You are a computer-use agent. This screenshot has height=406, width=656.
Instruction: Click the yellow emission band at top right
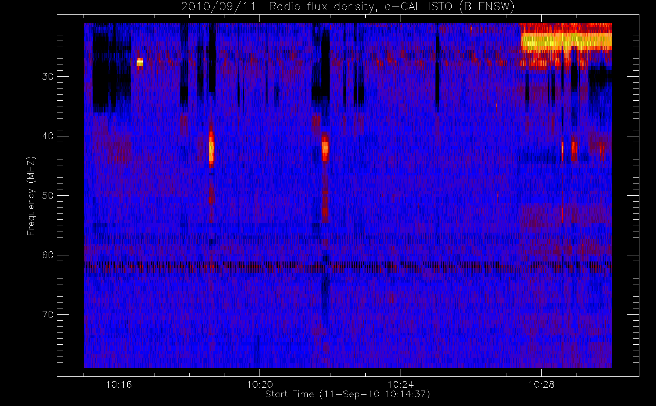point(566,42)
